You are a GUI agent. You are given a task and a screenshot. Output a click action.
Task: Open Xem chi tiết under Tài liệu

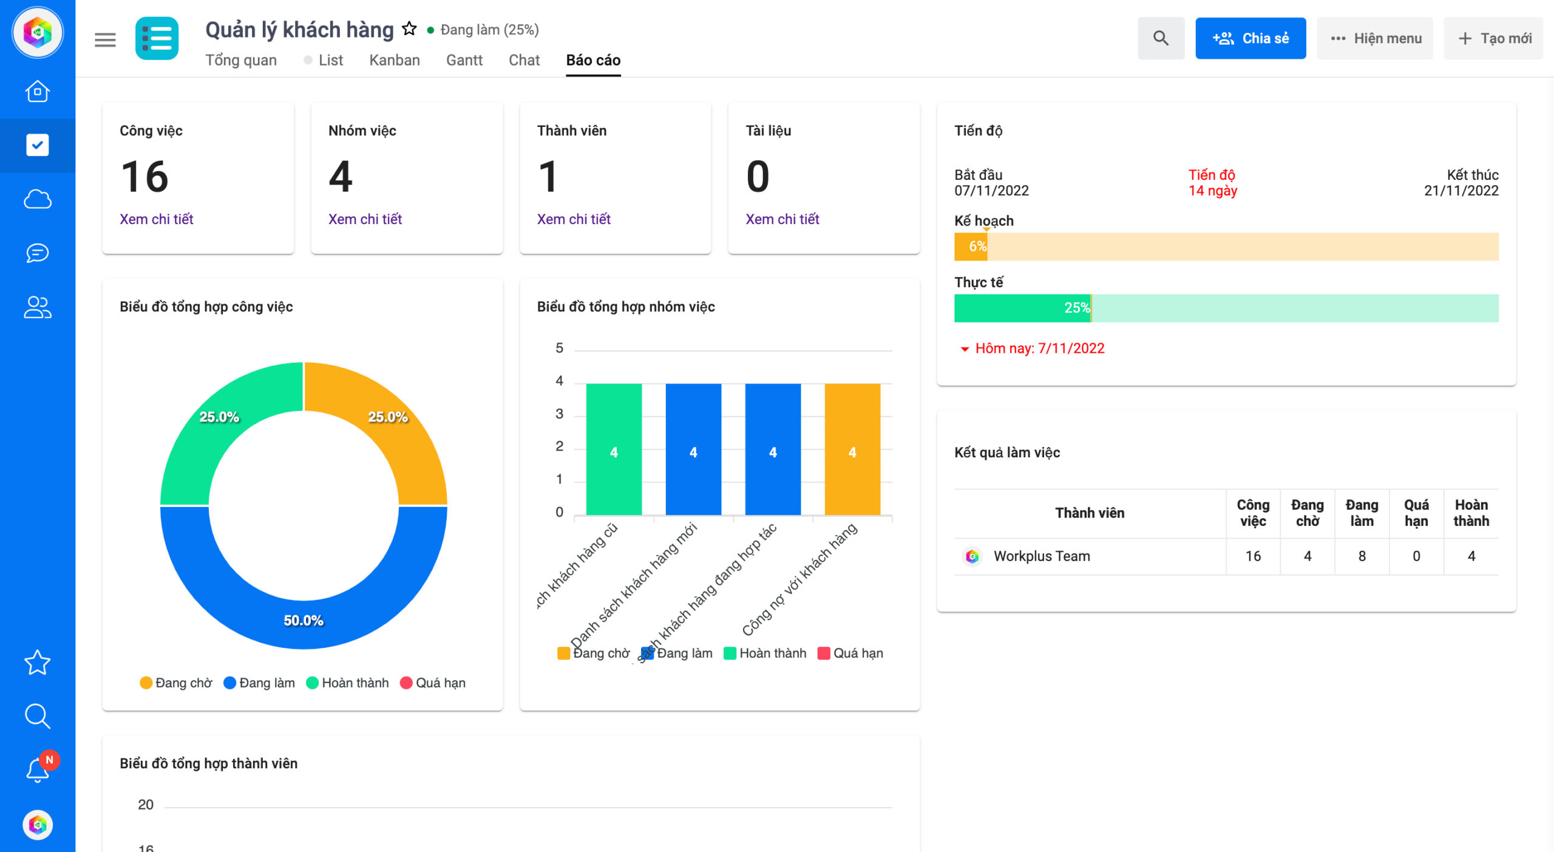782,219
